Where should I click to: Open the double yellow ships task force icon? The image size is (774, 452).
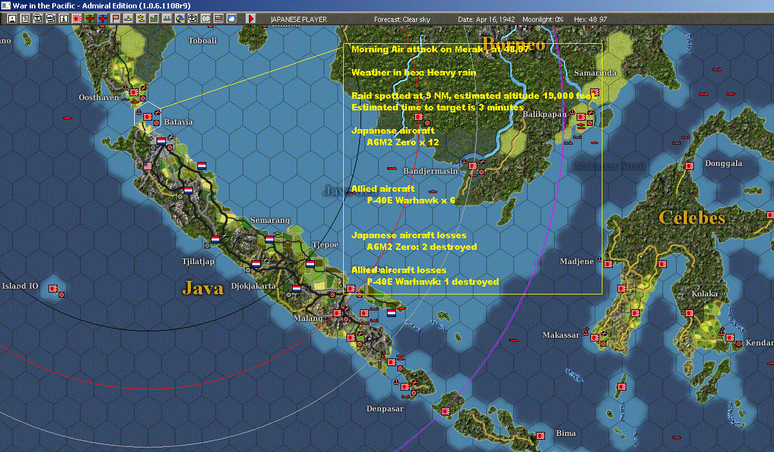click(141, 19)
